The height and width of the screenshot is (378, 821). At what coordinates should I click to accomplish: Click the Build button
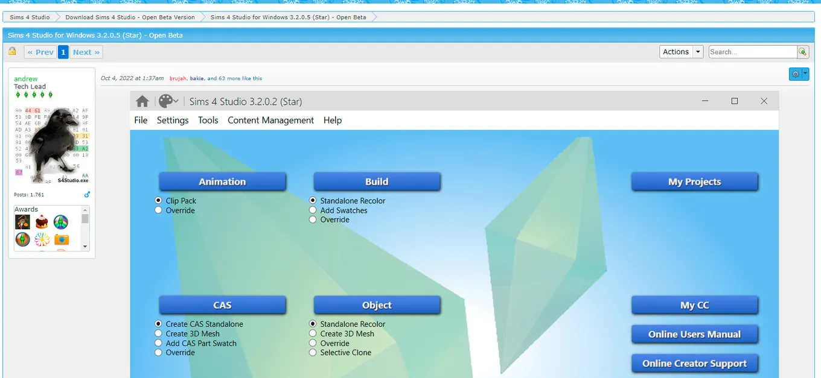tap(377, 181)
